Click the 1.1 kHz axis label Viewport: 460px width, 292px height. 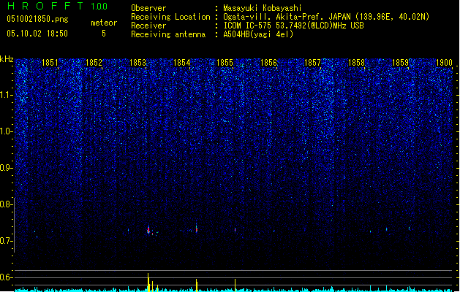[6, 95]
